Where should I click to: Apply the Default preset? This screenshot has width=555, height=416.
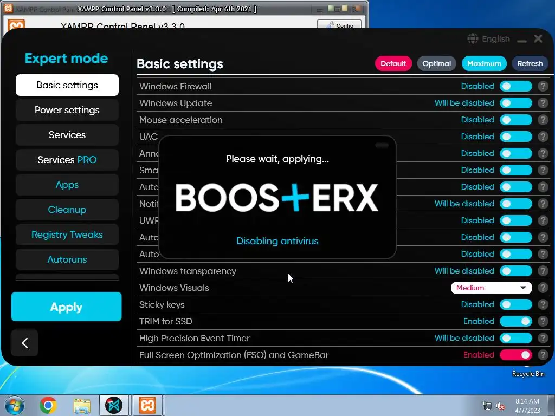click(393, 64)
